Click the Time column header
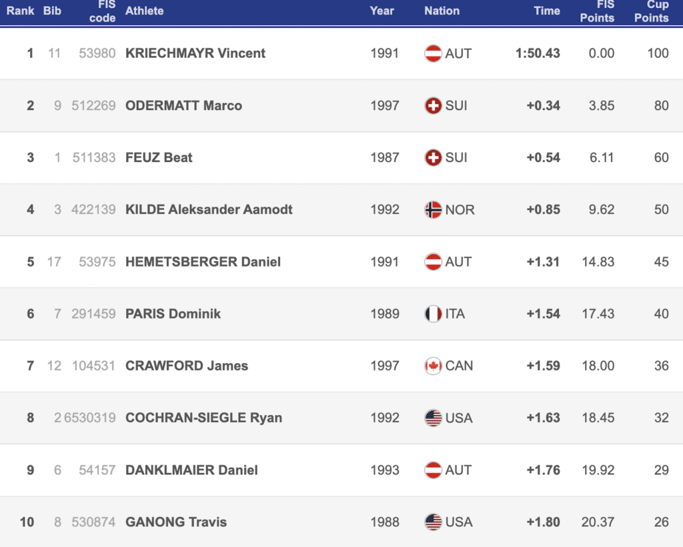This screenshot has width=683, height=547. pos(547,11)
